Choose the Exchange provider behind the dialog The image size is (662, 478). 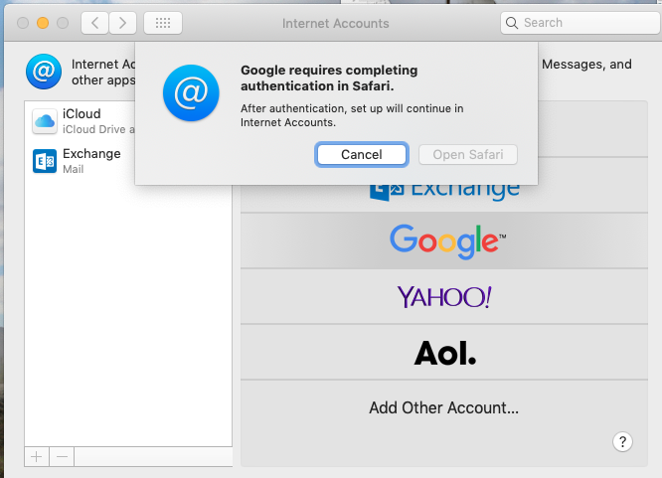(x=444, y=199)
